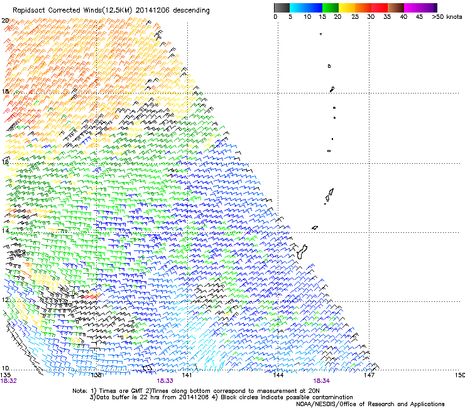Choose the yellow 20-25 knots legend swatch
465x408 pixels.
[347, 8]
